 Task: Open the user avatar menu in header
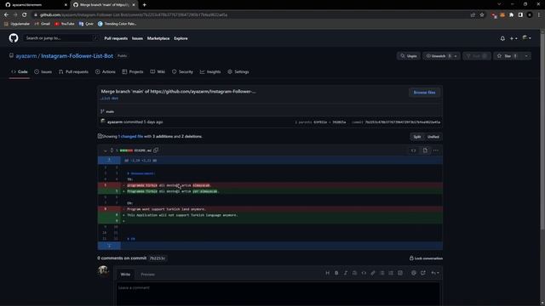[x=526, y=38]
